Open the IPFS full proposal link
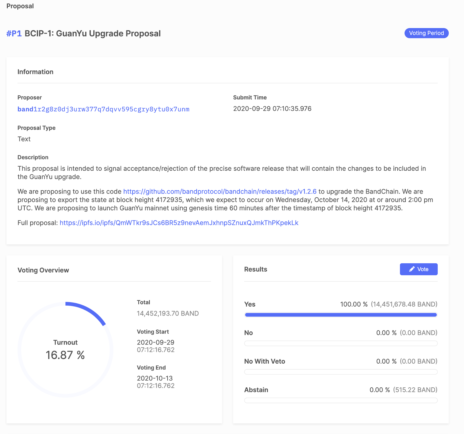Image resolution: width=464 pixels, height=434 pixels. (179, 223)
